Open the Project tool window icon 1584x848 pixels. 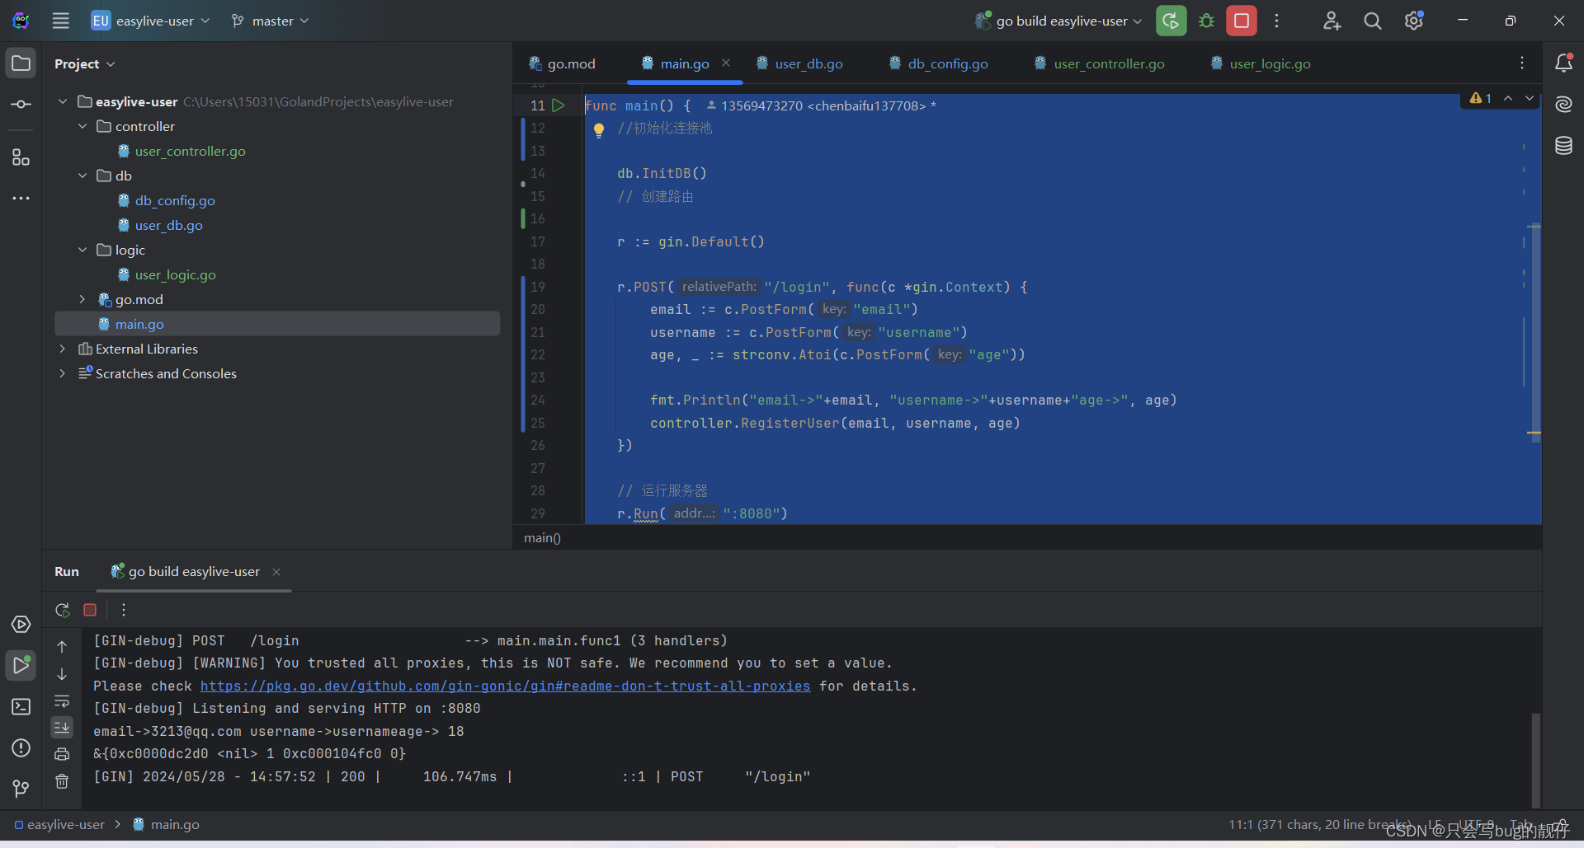point(21,63)
